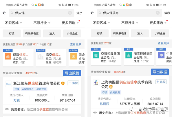Tap the yellow 国 institution logo

click(74, 56)
